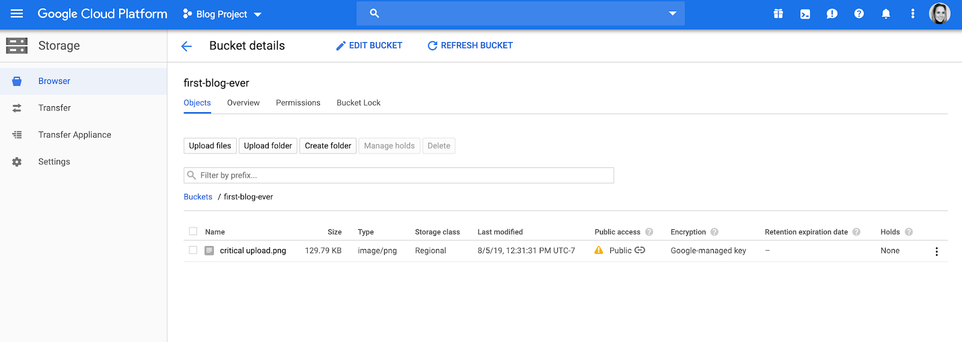Click the Settings gear icon
The height and width of the screenshot is (342, 962).
[17, 162]
